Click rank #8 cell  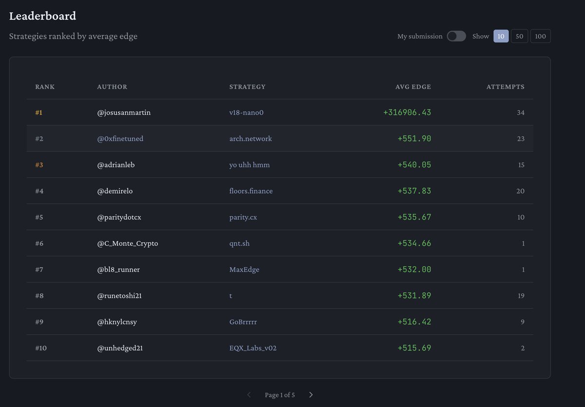click(39, 296)
